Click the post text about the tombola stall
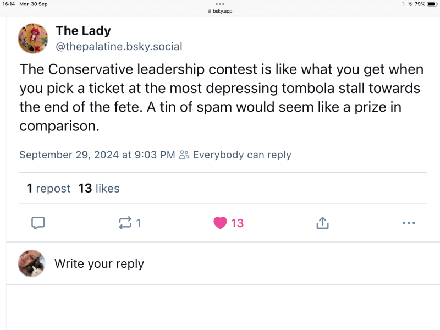The height and width of the screenshot is (330, 440). pos(220,98)
